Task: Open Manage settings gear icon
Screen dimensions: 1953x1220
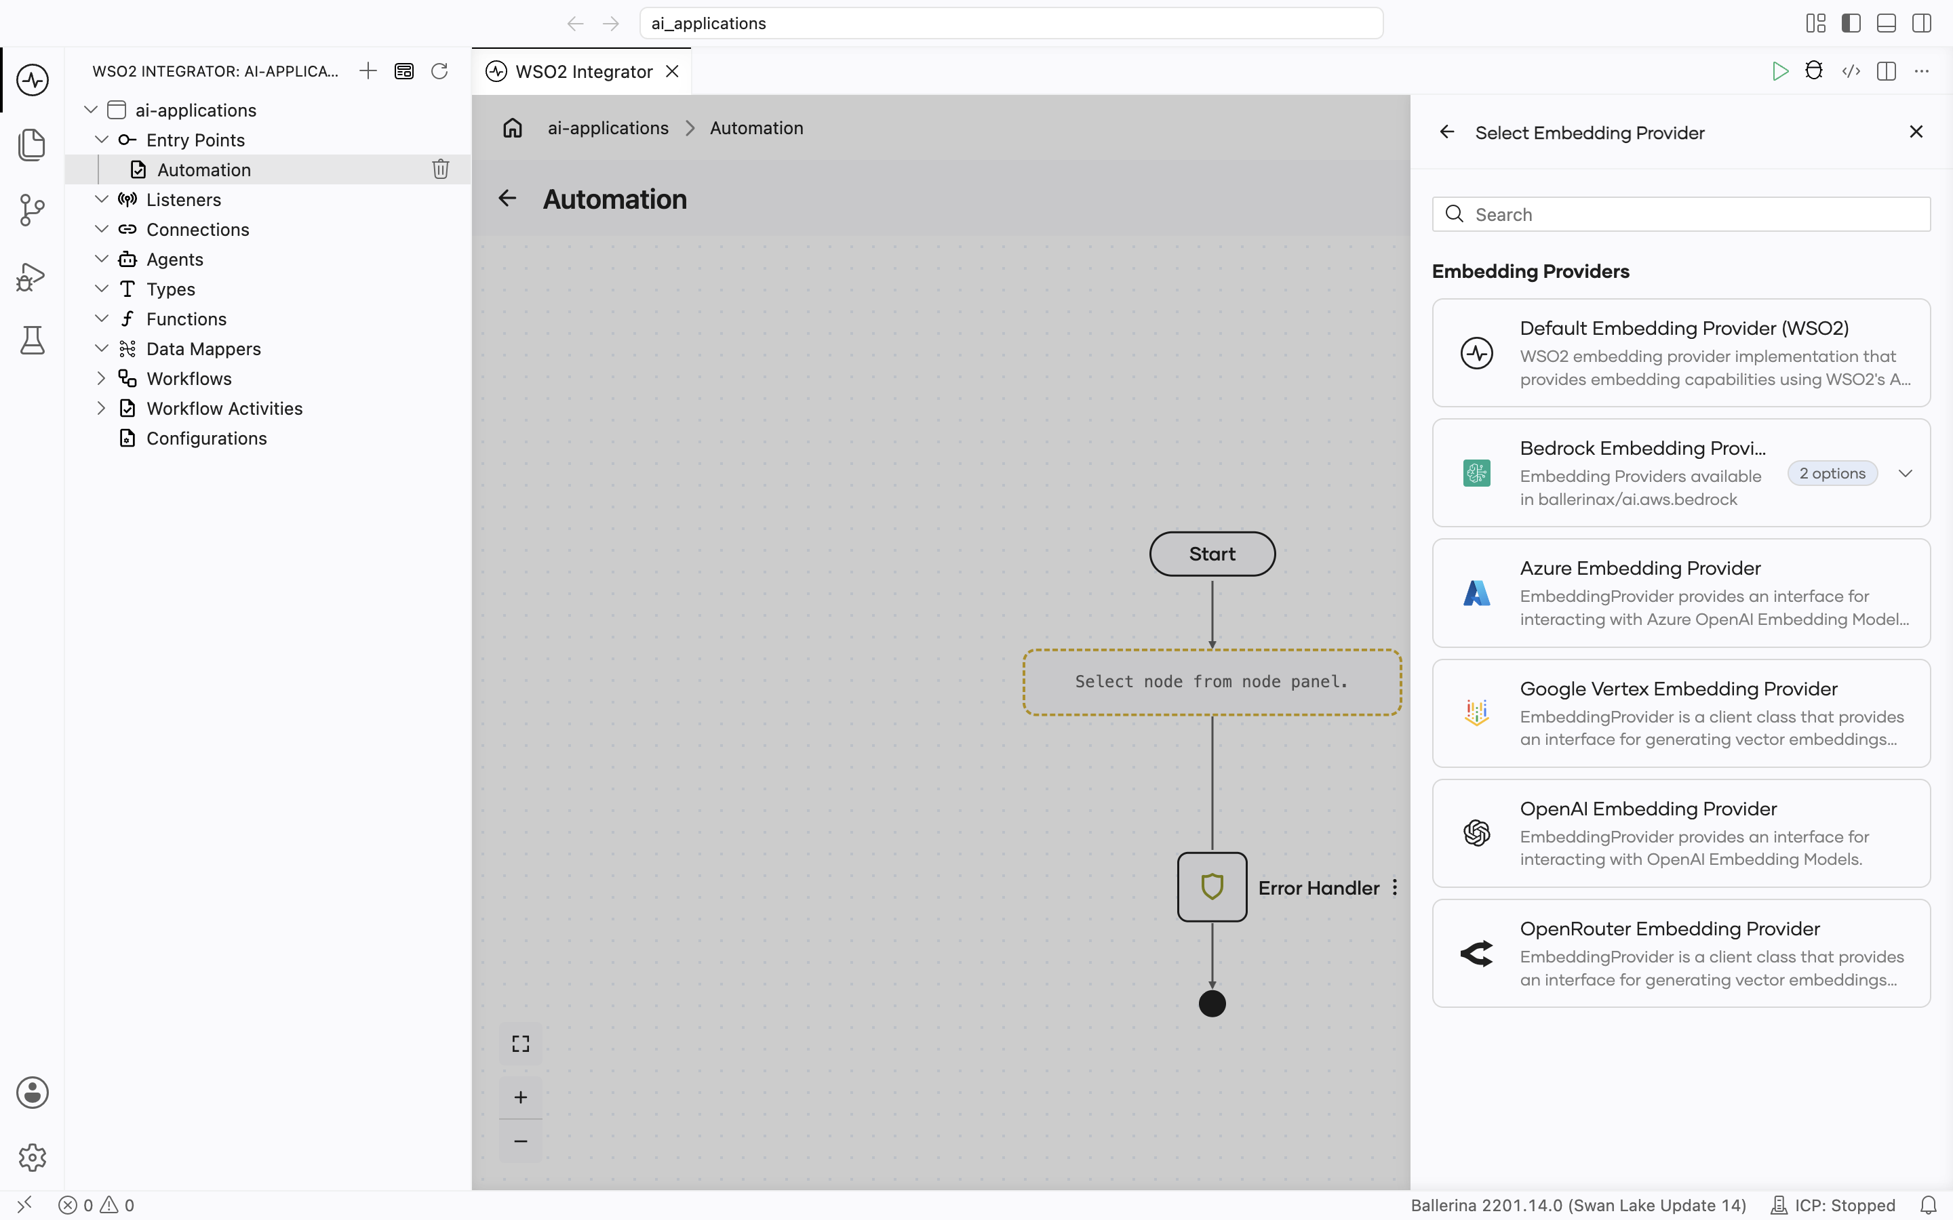Action: (33, 1157)
